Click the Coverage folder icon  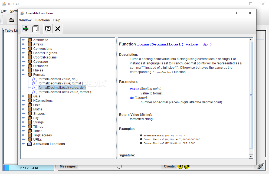pos(30,62)
